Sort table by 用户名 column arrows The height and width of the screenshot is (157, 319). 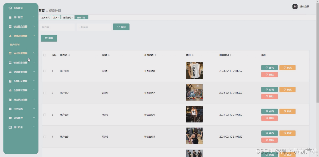click(x=69, y=55)
